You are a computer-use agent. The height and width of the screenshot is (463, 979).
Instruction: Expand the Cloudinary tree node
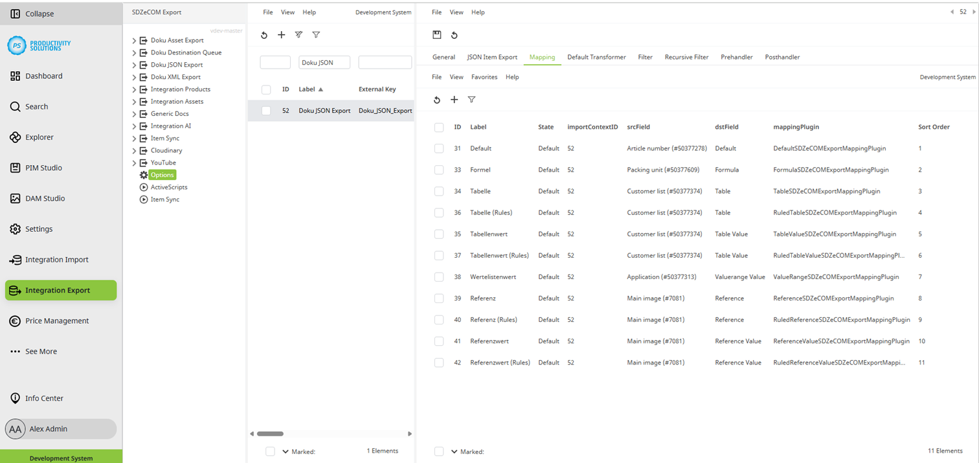coord(134,150)
